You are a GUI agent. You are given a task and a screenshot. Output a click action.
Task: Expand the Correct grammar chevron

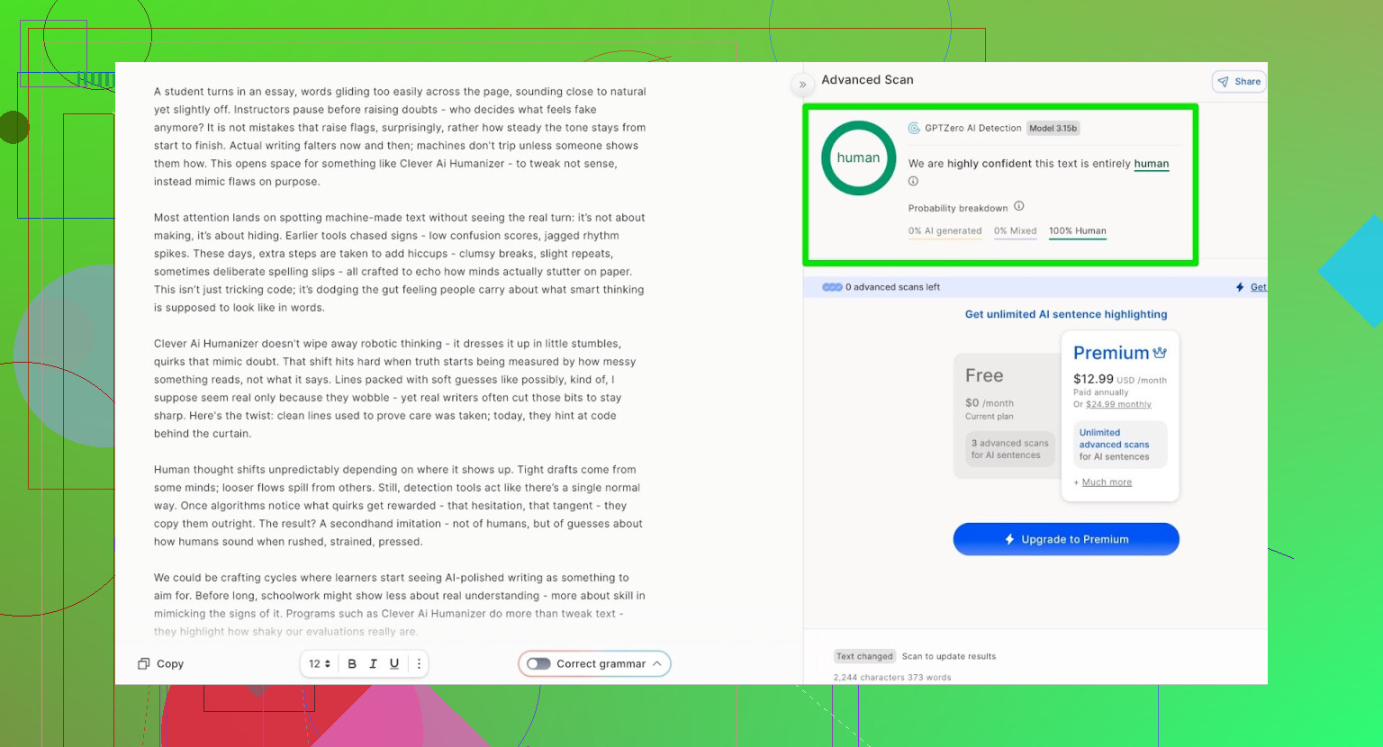point(657,664)
